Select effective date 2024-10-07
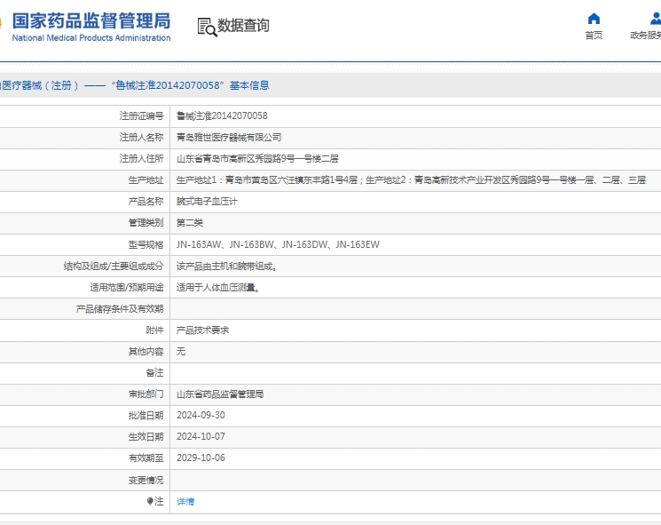Viewport: 661px width, 525px height. coord(201,436)
